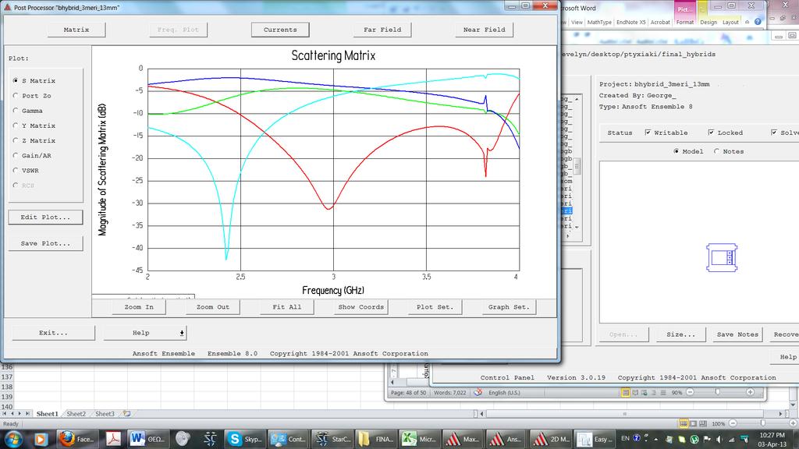The image size is (799, 449).
Task: Click the insert new sheet icon in Excel
Action: [x=127, y=414]
